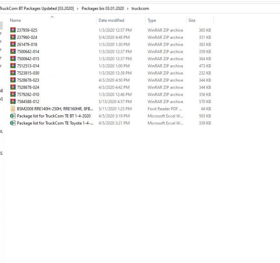This screenshot has height=263, width=280.
Task: Click the 7500642-014 ZIP archive icon
Action: click(13, 51)
